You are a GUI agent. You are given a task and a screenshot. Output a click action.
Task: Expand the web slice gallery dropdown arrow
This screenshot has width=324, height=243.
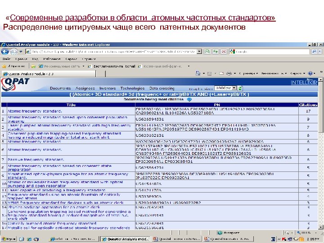pos(189,66)
